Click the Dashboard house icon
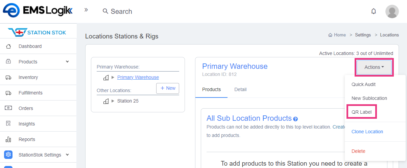This screenshot has width=407, height=168. pyautogui.click(x=9, y=46)
